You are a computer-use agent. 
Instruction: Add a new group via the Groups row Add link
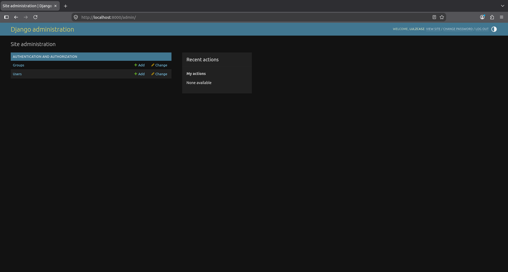point(139,65)
